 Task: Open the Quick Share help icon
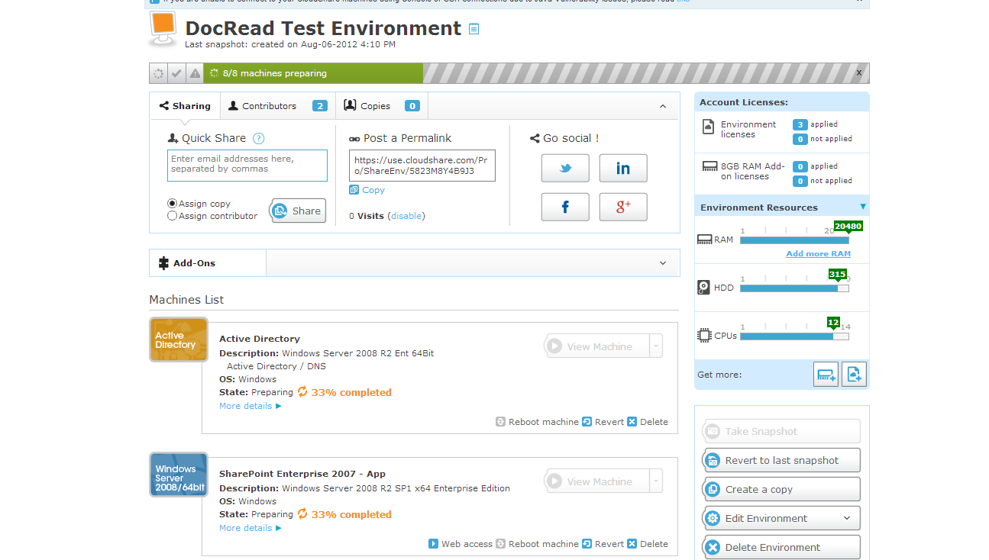pos(259,139)
